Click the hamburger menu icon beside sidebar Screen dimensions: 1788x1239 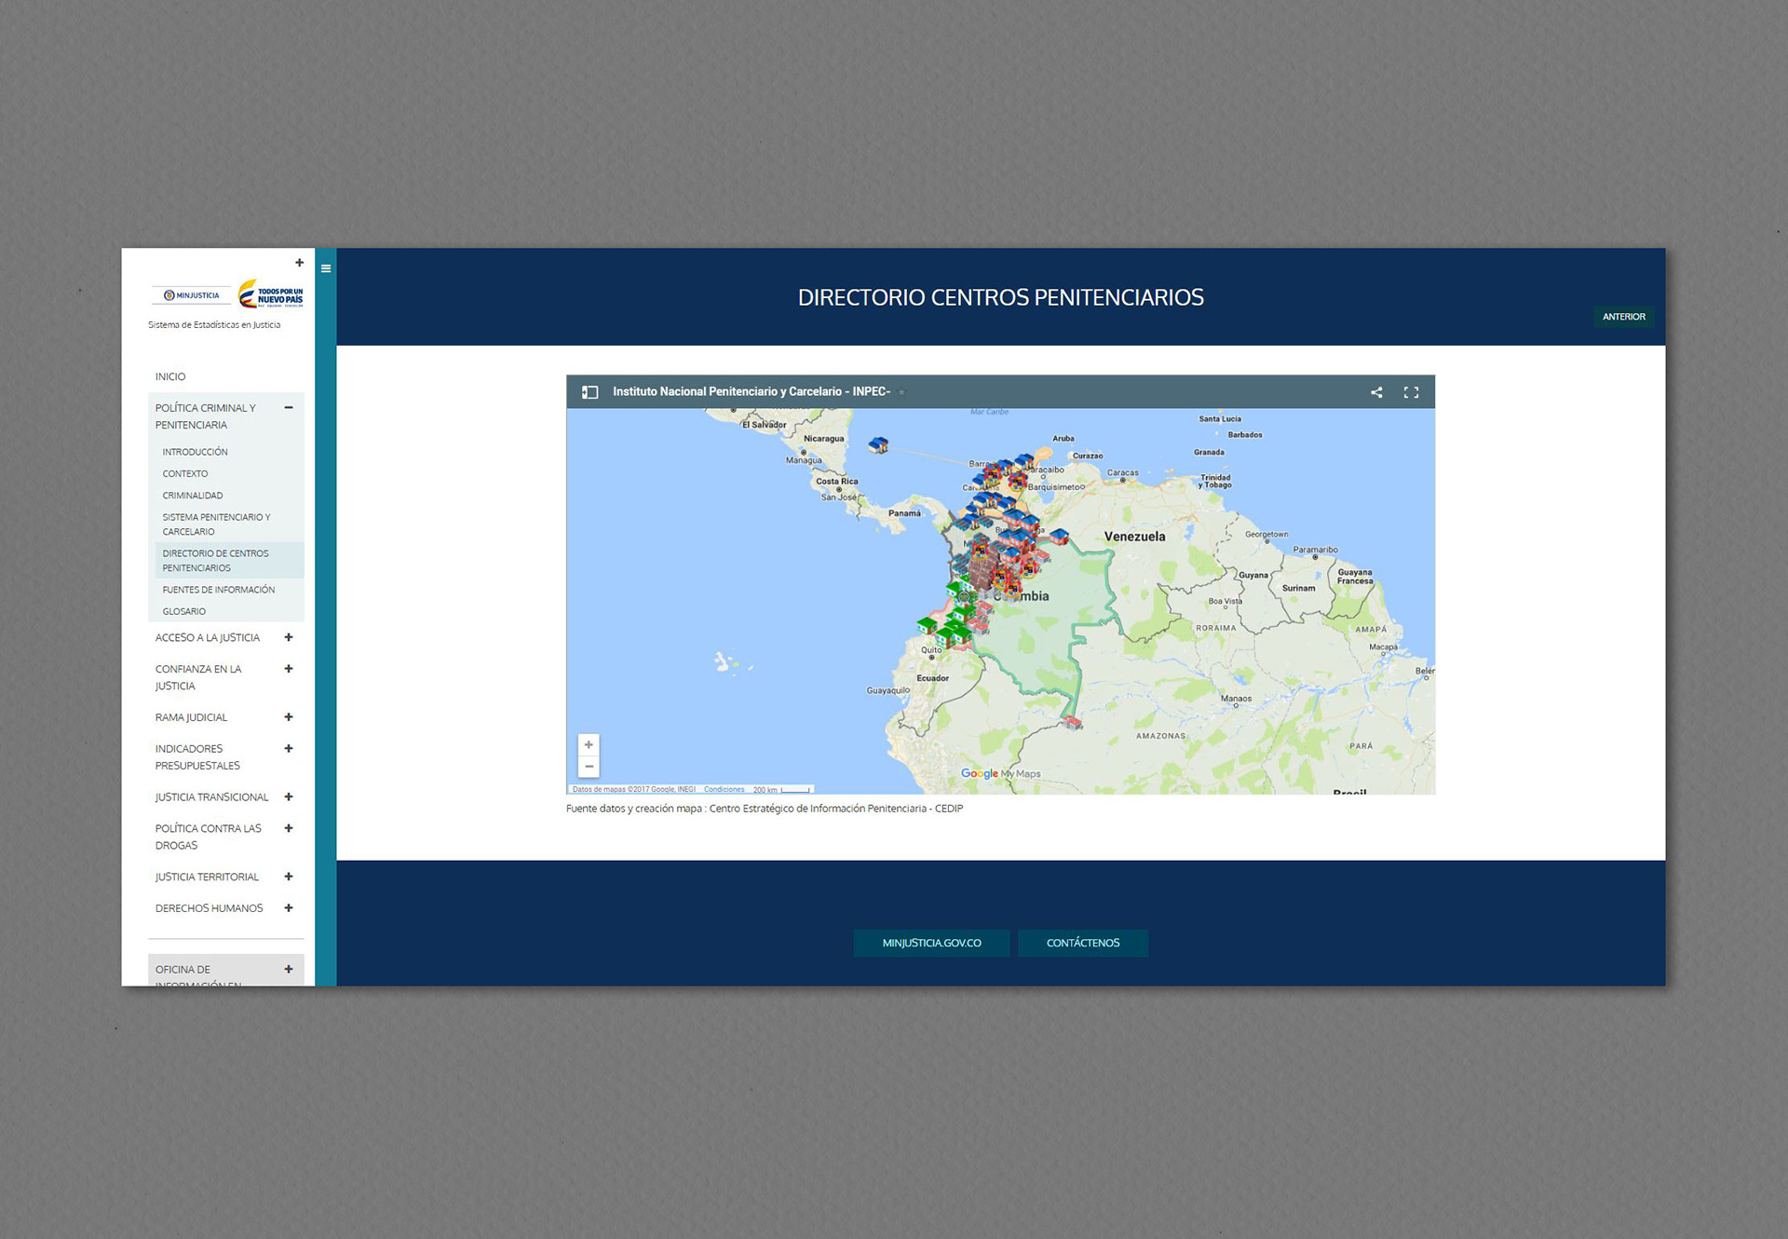[x=326, y=268]
